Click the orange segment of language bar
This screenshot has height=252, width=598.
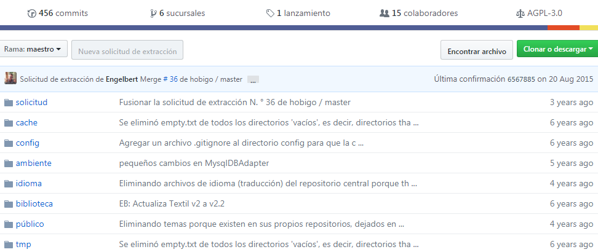(564, 28)
